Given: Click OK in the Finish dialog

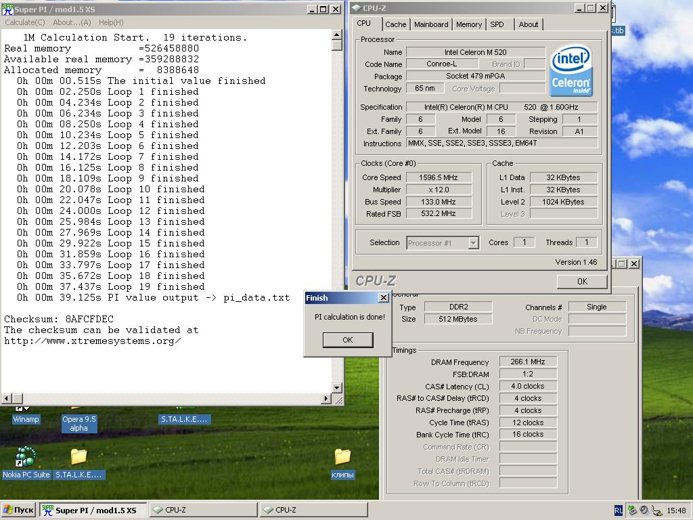Looking at the screenshot, I should pos(348,340).
